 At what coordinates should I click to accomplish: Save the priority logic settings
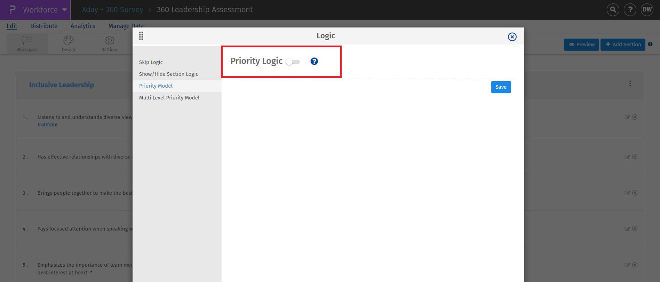coord(501,87)
